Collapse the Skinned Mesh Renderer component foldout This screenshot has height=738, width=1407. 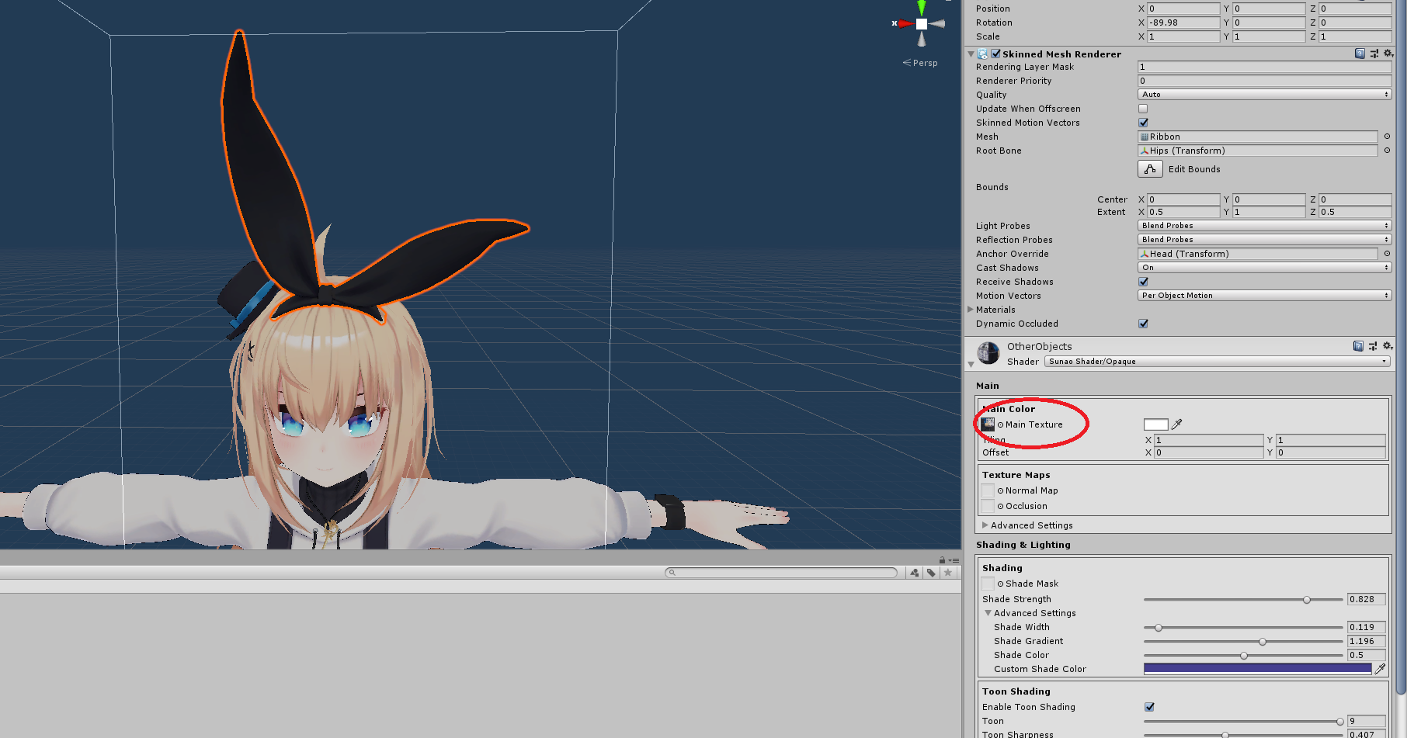coord(971,54)
